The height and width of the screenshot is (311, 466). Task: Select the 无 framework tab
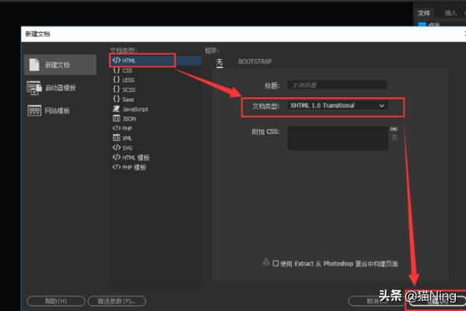click(219, 62)
